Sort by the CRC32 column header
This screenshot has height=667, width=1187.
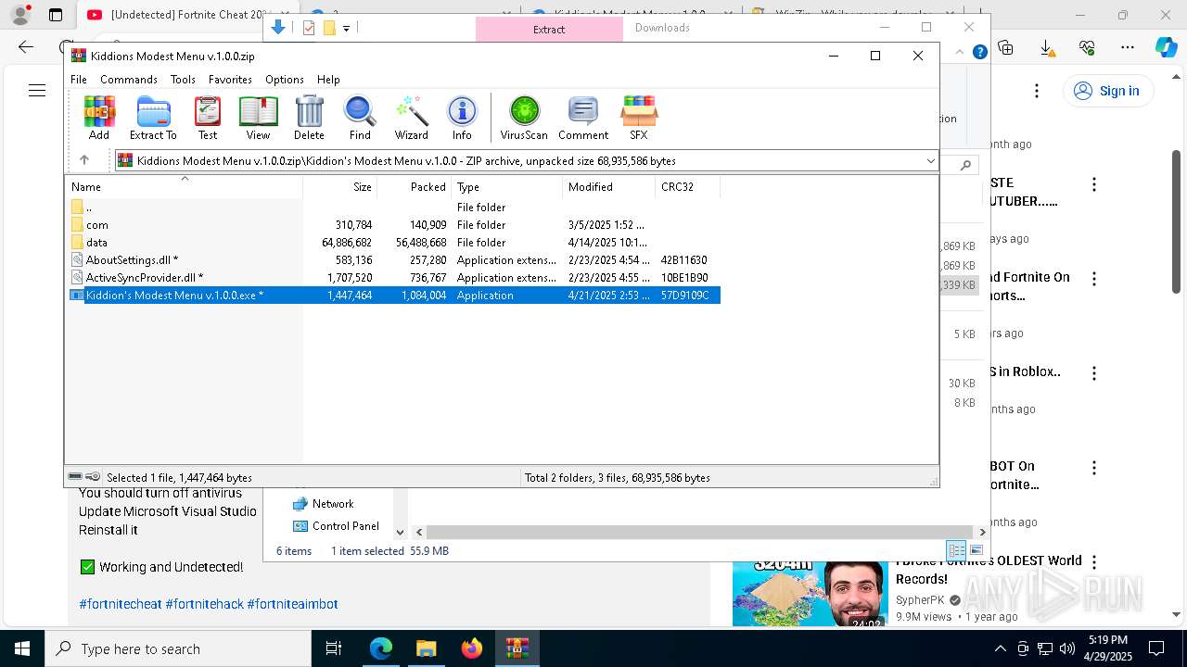tap(687, 186)
